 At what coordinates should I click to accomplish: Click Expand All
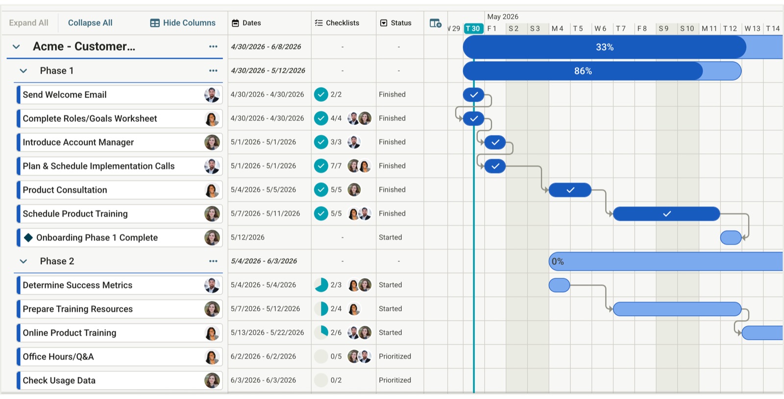point(28,23)
